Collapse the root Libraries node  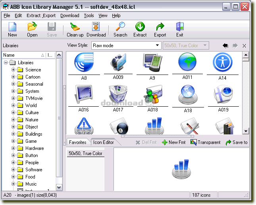click(x=6, y=63)
